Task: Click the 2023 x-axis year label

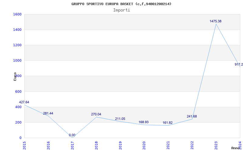Action: click(216, 145)
